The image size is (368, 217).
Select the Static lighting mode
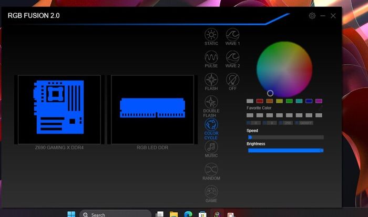click(211, 37)
